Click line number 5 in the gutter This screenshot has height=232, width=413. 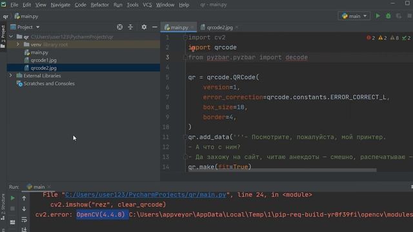[167, 77]
